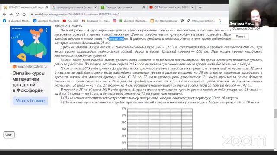Click Узнать больше in Foxford ad
Screen dimensions: 277x155
click(30, 101)
